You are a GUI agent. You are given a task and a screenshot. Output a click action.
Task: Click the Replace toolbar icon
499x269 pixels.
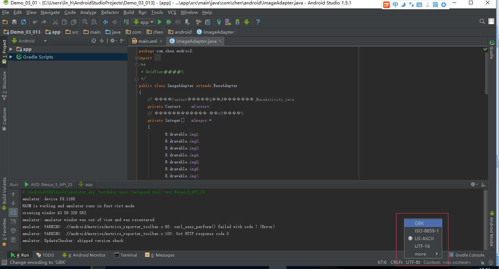pyautogui.click(x=94, y=22)
